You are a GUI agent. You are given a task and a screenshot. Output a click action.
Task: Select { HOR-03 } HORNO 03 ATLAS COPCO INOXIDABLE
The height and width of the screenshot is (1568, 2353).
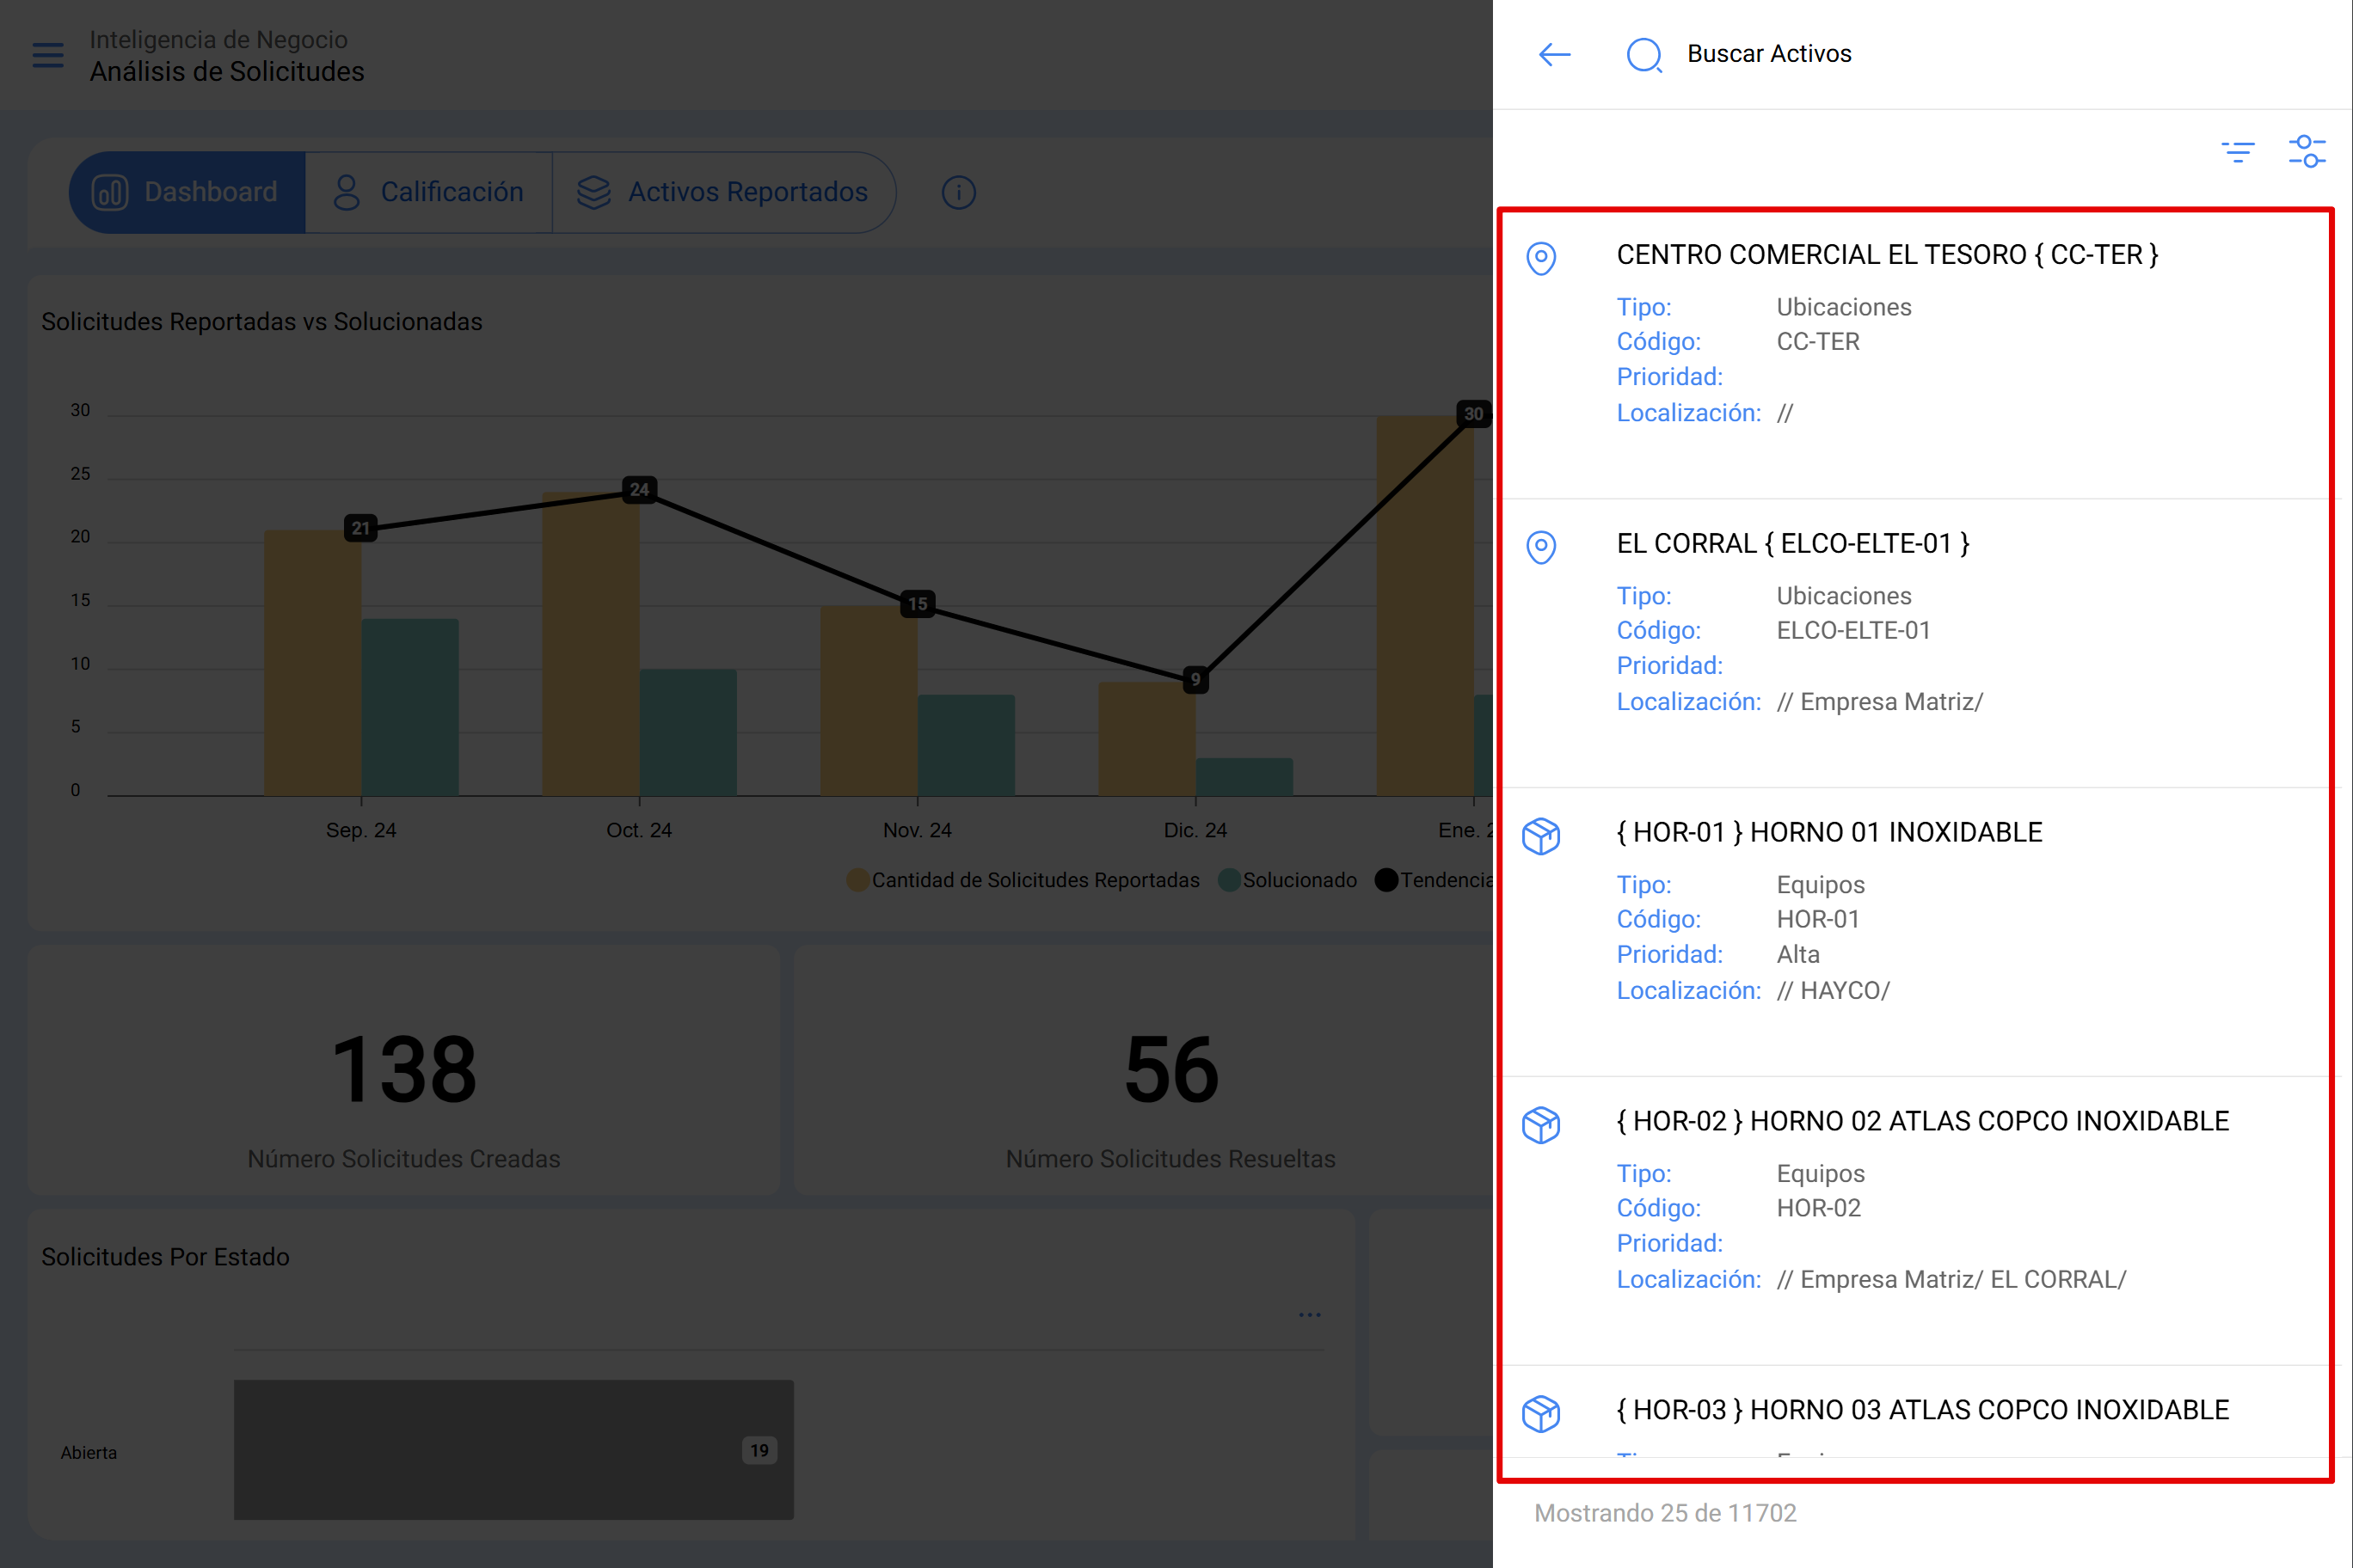(1917, 1412)
